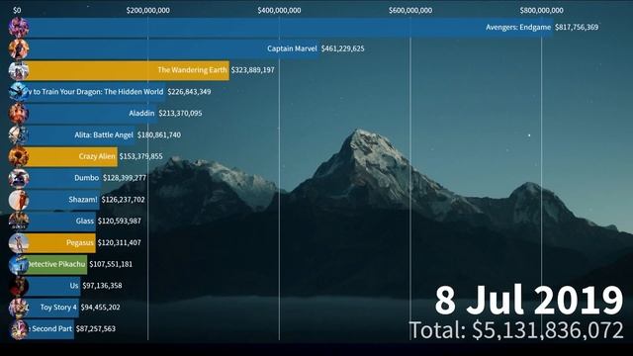Click the Us bar label
The width and height of the screenshot is (633, 356).
click(74, 286)
